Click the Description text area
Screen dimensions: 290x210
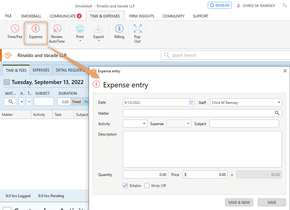pyautogui.click(x=202, y=149)
